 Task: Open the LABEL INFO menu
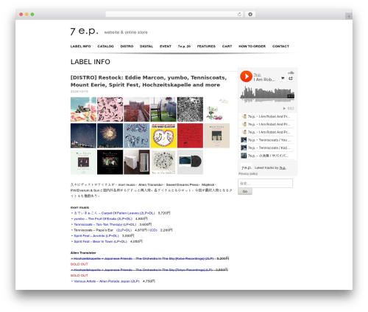[x=80, y=46]
